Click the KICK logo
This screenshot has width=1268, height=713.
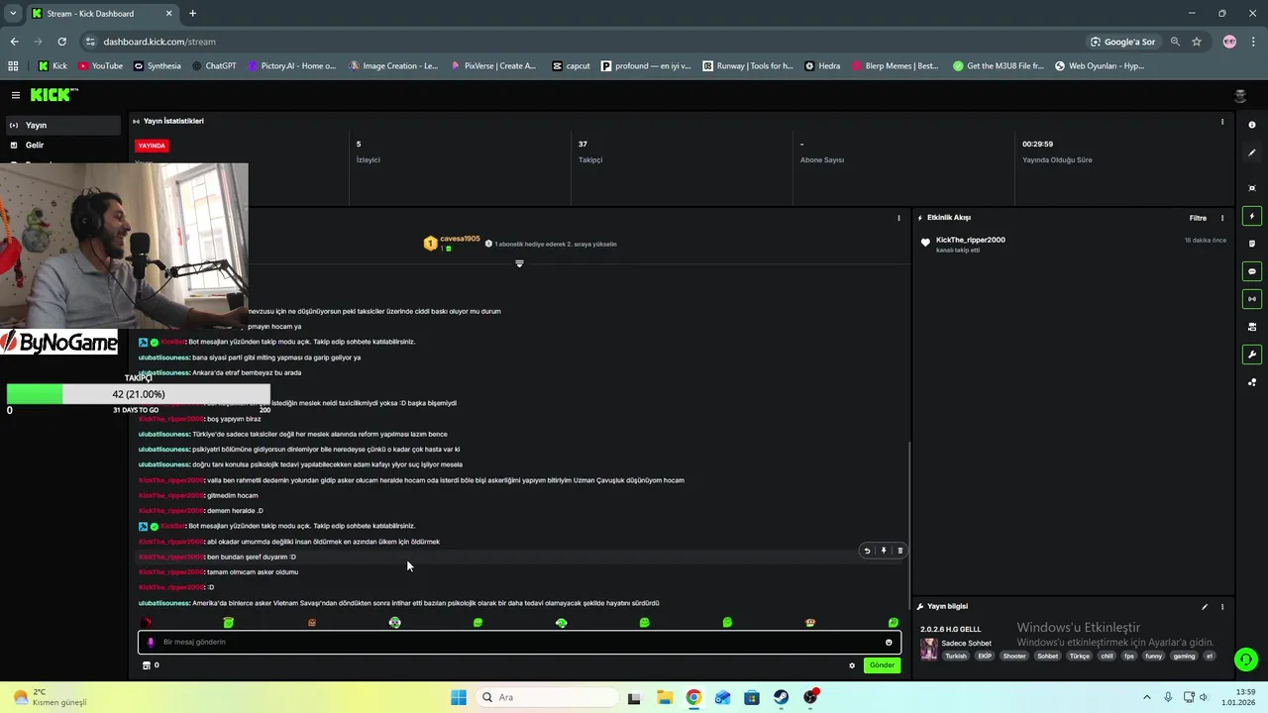53,95
